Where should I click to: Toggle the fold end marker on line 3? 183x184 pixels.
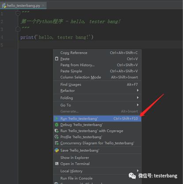tap(18, 29)
